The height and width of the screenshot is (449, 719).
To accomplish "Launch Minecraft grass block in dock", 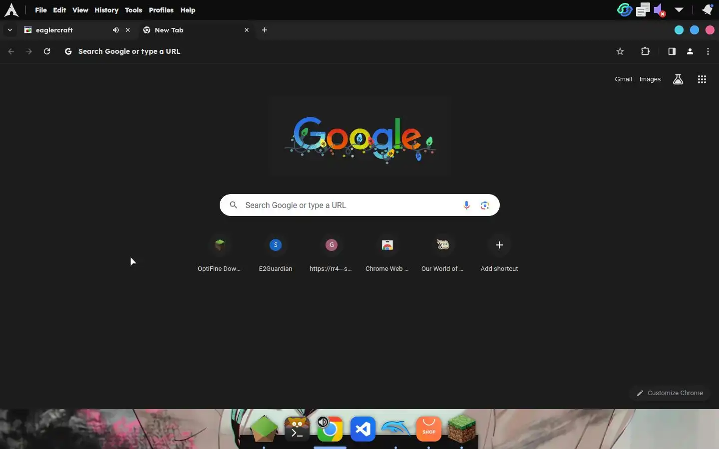I will point(462,429).
